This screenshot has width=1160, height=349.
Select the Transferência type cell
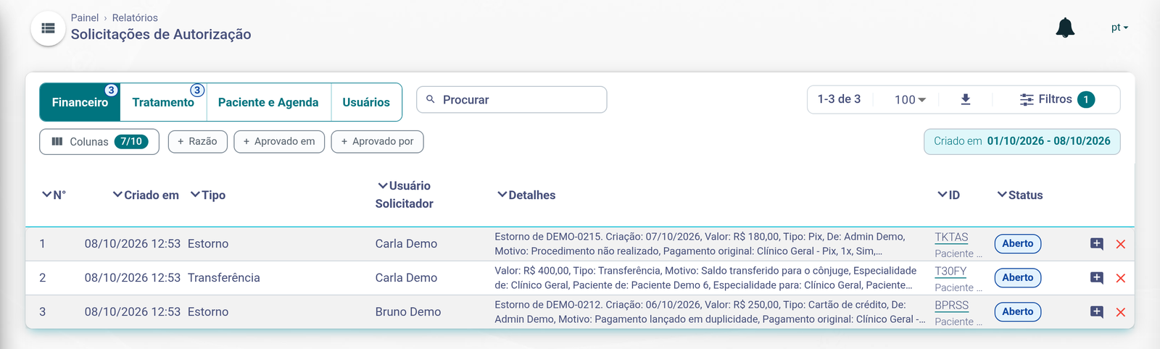[223, 278]
